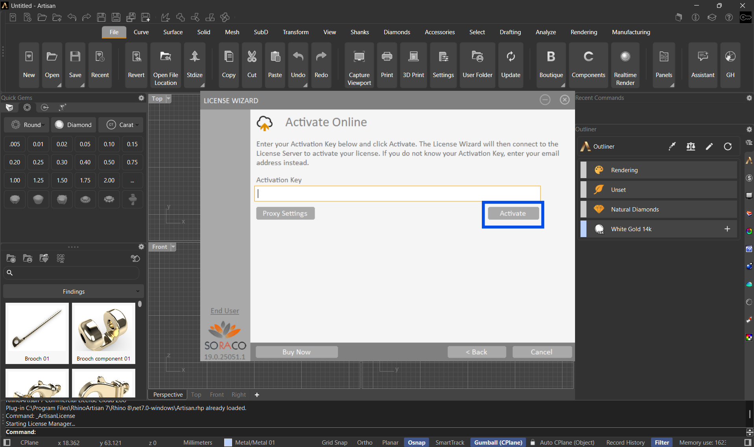Click the Metal/Metal 01 layer color swatch
Viewport: 754px width, 447px height.
click(228, 442)
